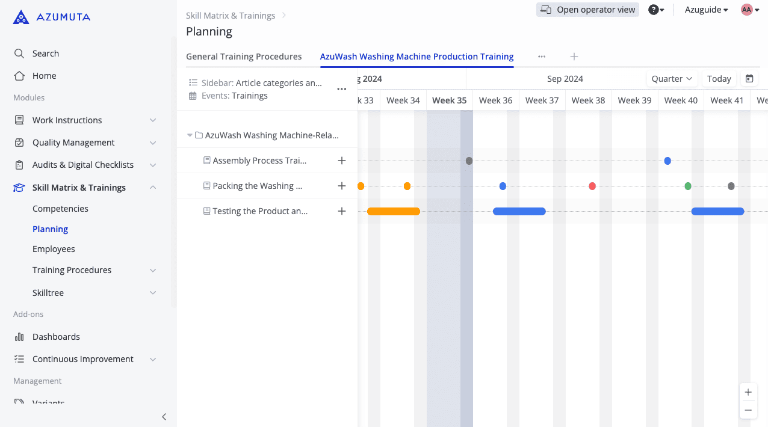Open the Azuguide account dropdown
The image size is (768, 427).
pos(706,10)
